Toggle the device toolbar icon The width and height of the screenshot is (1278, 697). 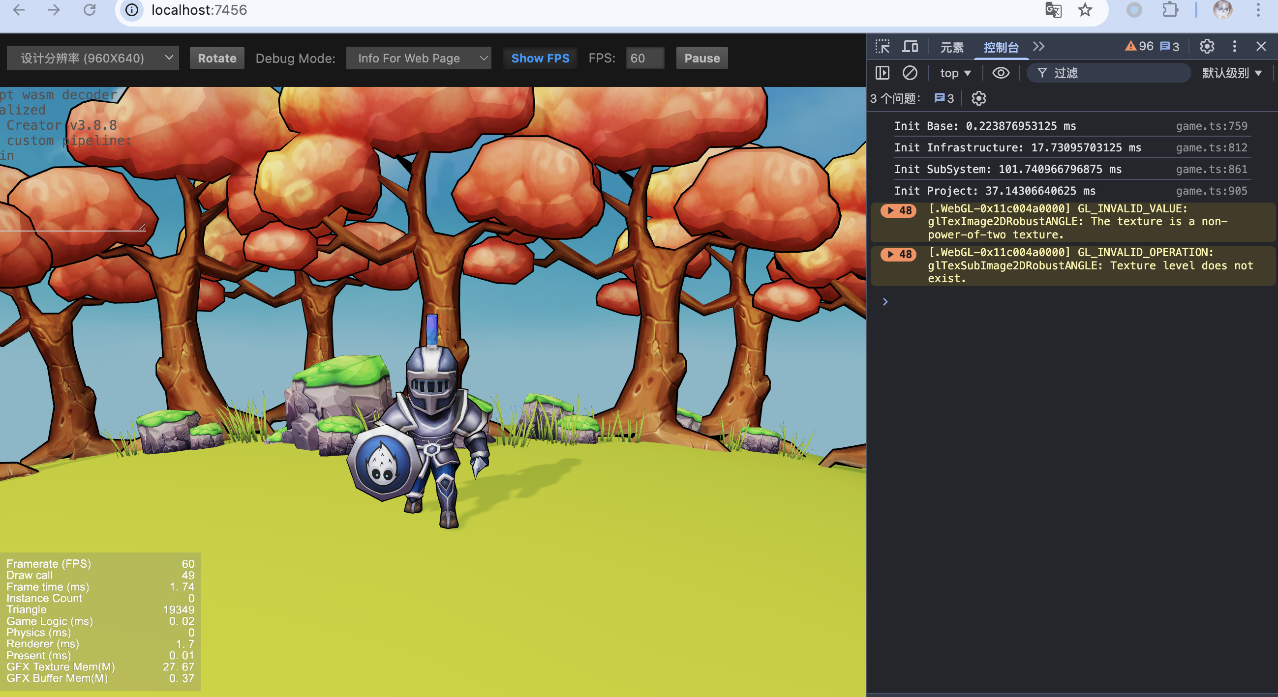click(910, 47)
